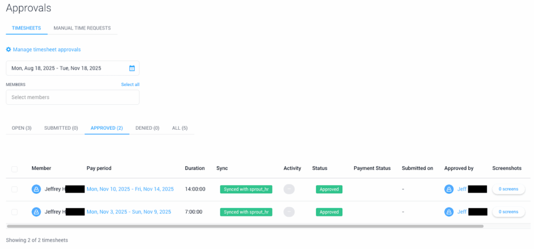
Task: Click the activity indicator in second row
Action: [289, 212]
